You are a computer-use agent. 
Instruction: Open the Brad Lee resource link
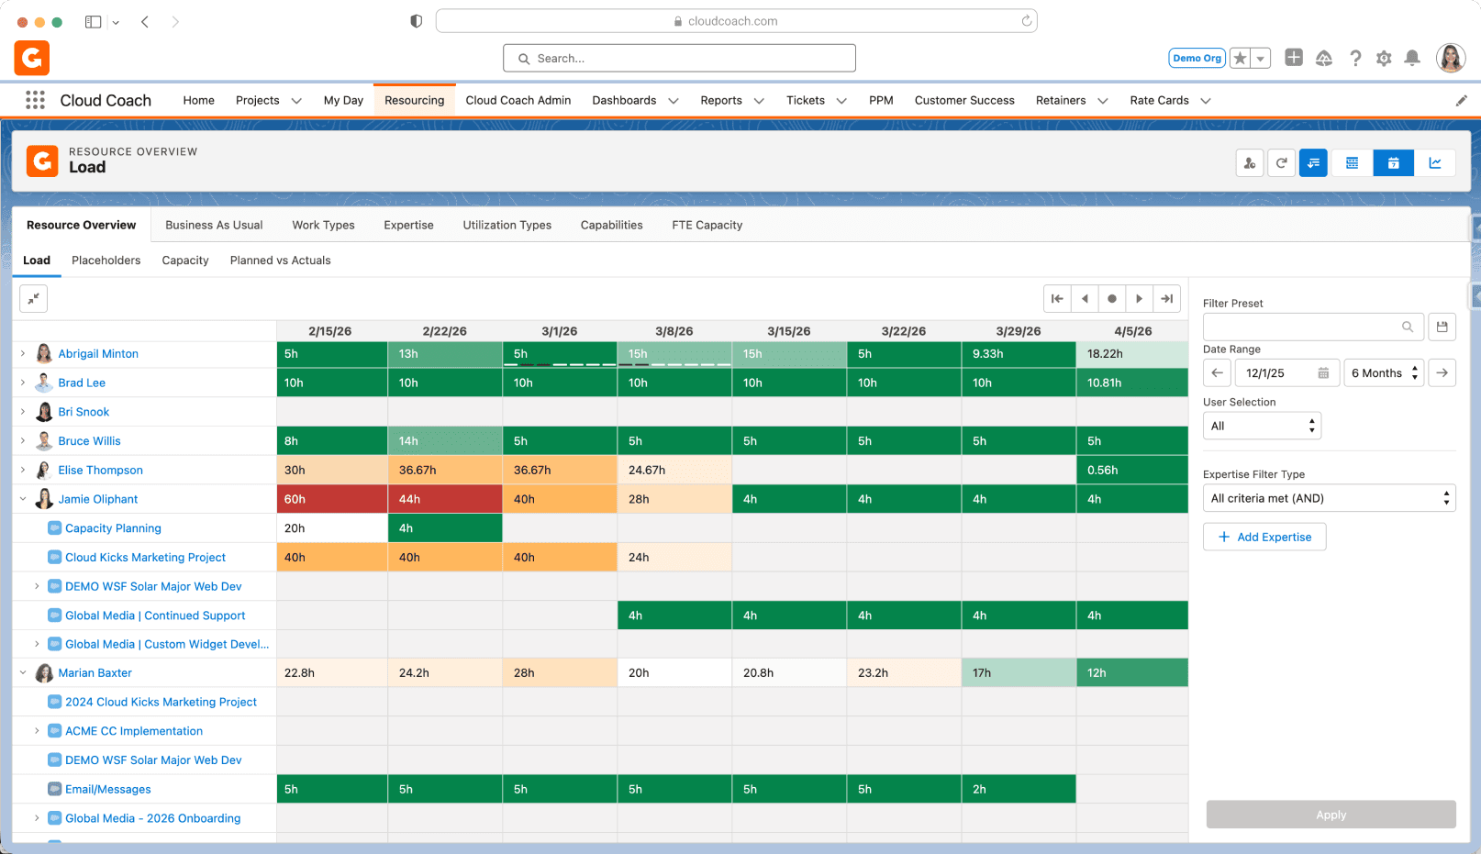pyautogui.click(x=82, y=383)
